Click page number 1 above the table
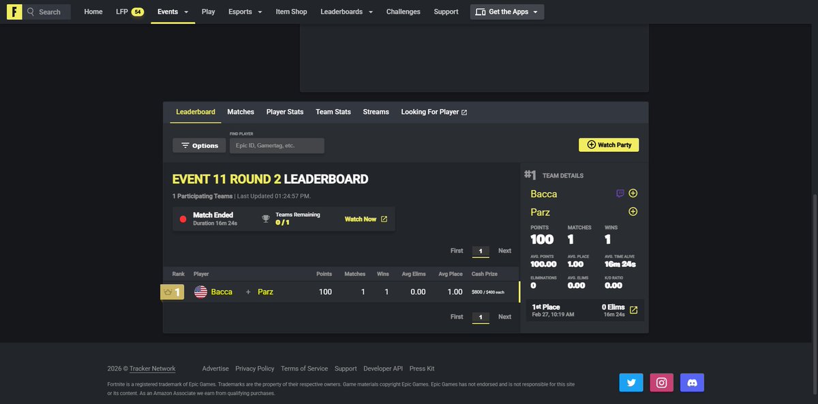This screenshot has height=404, width=818. point(481,251)
